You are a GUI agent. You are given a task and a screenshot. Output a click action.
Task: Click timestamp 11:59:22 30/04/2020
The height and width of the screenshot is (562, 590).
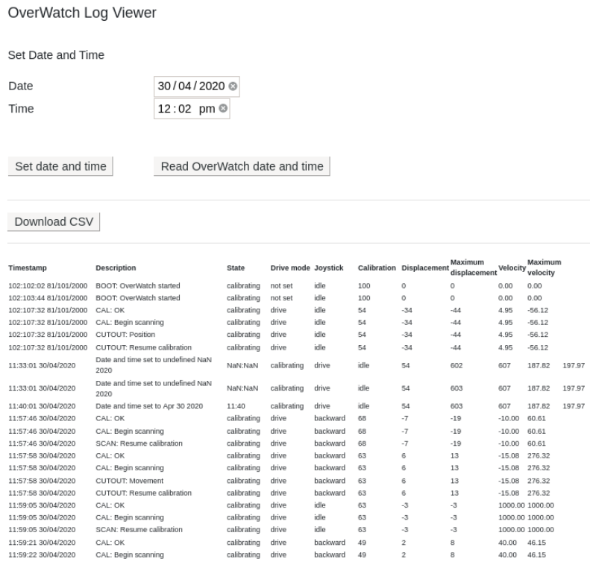pyautogui.click(x=42, y=555)
